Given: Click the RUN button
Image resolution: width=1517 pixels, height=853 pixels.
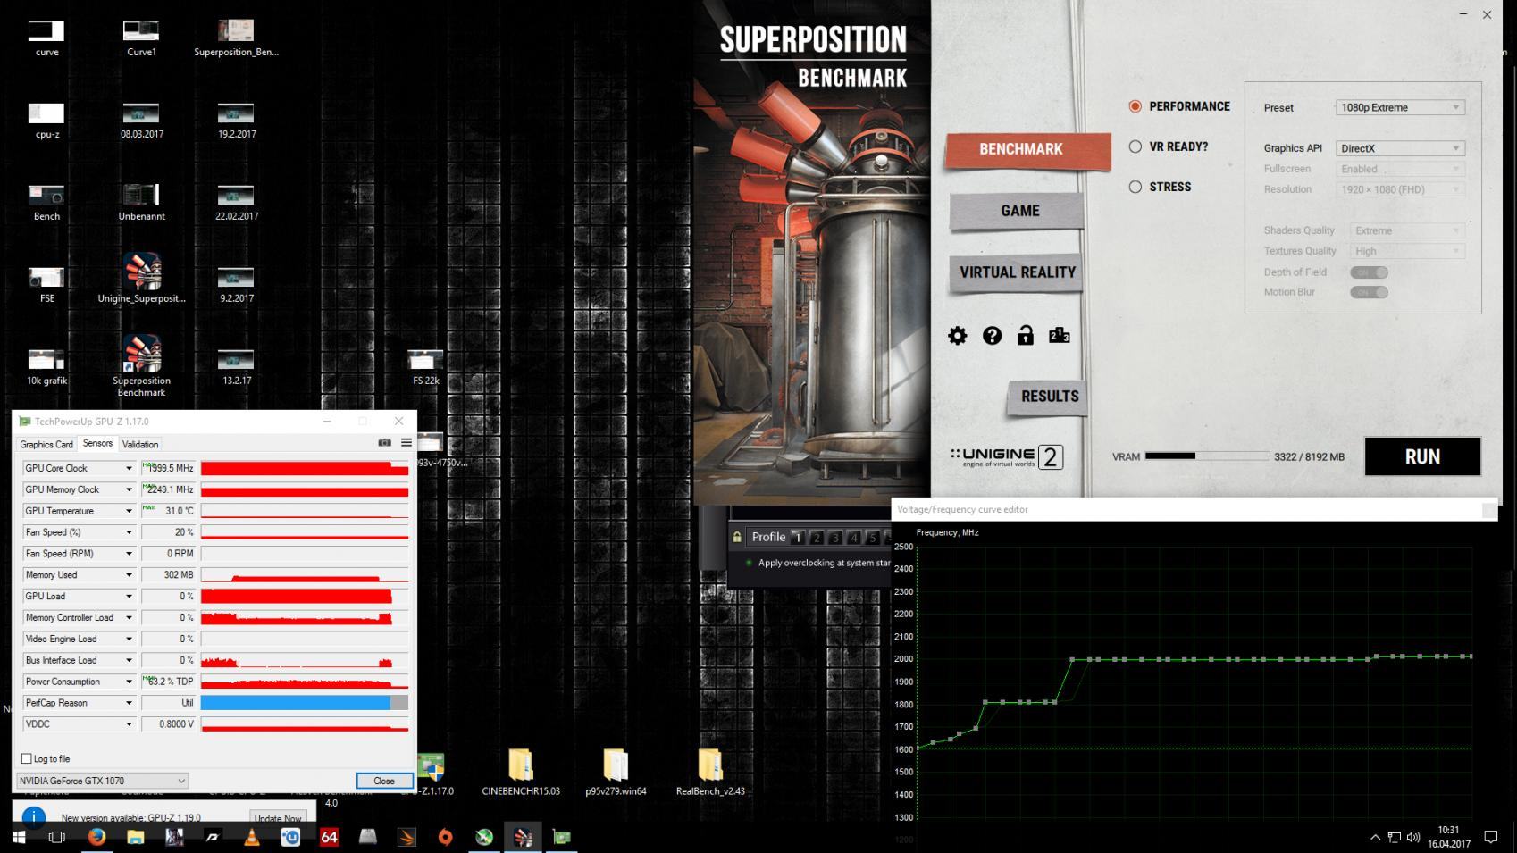Looking at the screenshot, I should point(1422,456).
